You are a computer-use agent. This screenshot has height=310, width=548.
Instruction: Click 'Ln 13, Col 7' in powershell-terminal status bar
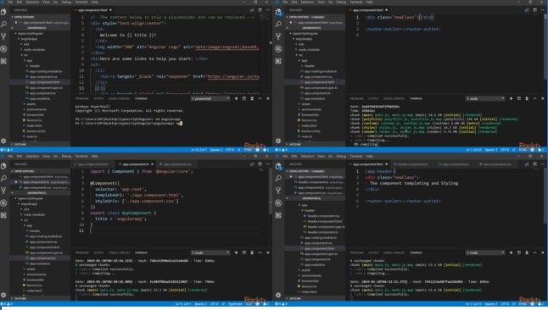tap(199, 150)
